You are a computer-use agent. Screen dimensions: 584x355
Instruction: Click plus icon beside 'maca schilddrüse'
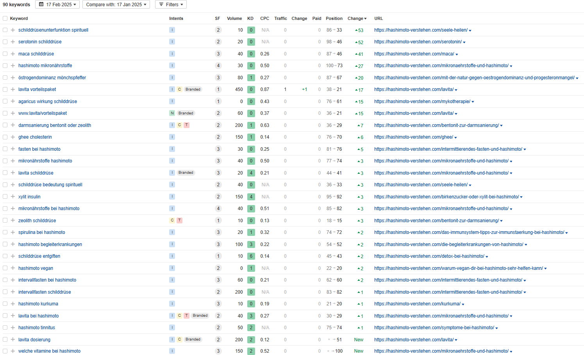point(13,54)
